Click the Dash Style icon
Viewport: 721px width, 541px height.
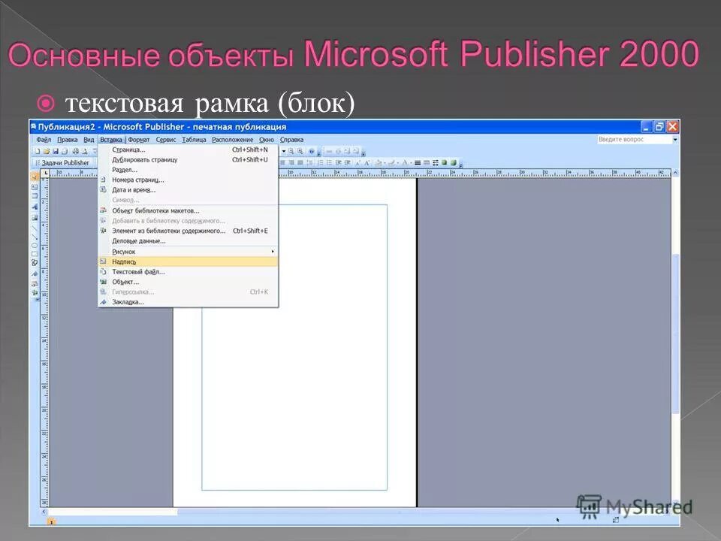tap(427, 162)
